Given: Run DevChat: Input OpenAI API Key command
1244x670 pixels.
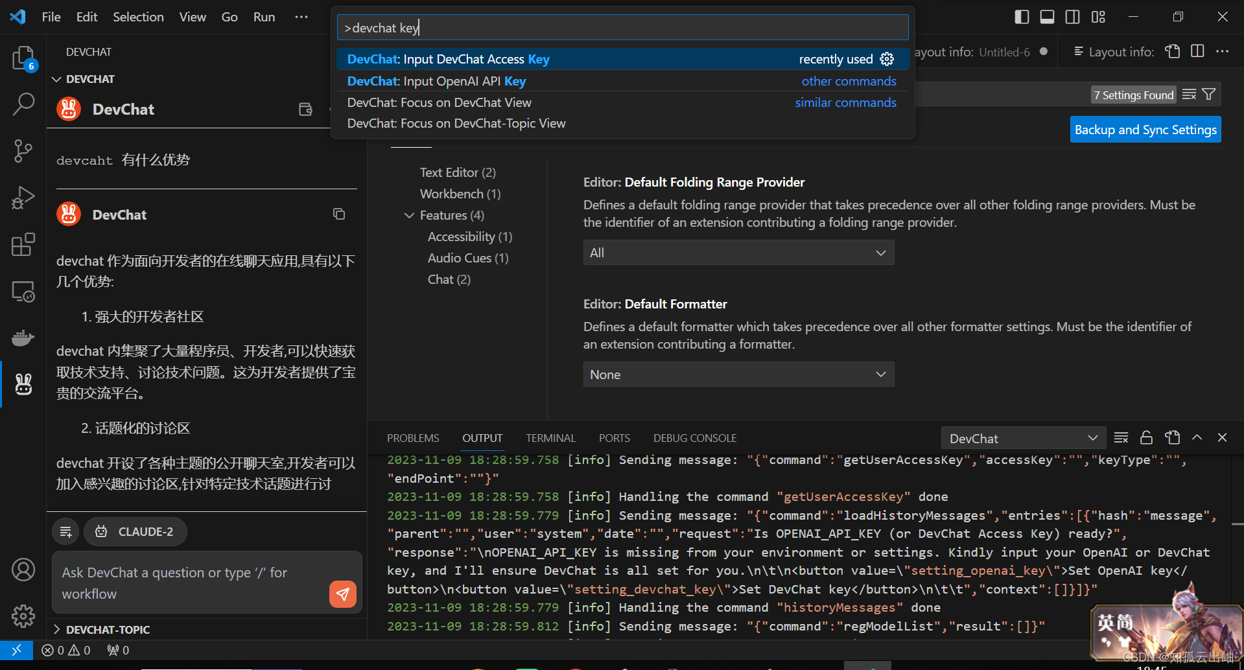Looking at the screenshot, I should pyautogui.click(x=622, y=81).
